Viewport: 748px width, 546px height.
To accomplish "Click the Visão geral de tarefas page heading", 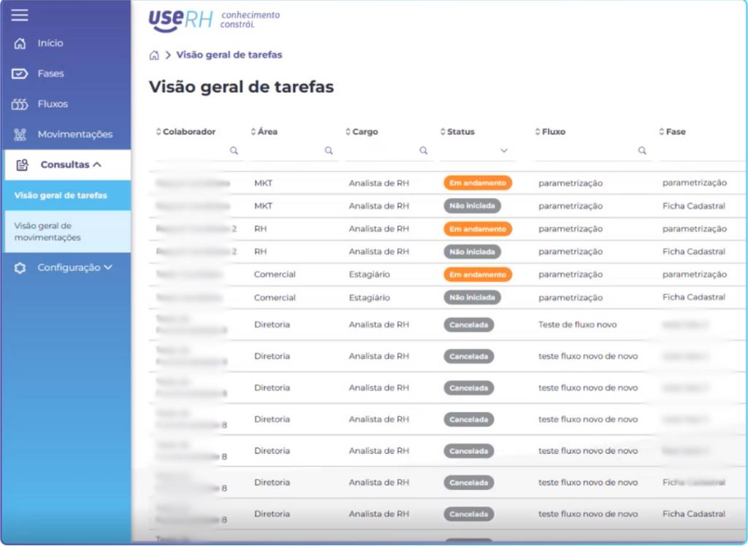I will 241,88.
